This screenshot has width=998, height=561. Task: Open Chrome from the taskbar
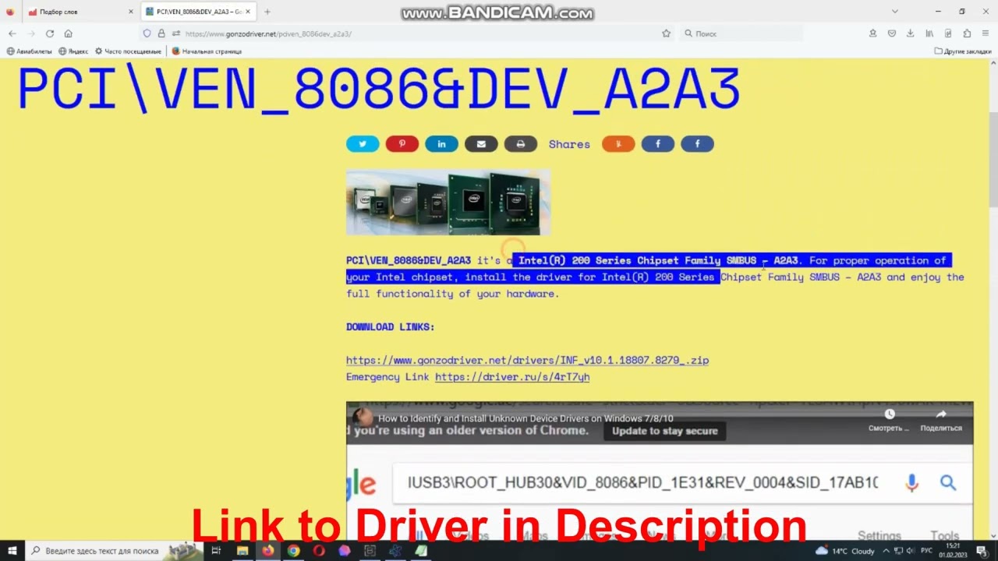click(293, 551)
